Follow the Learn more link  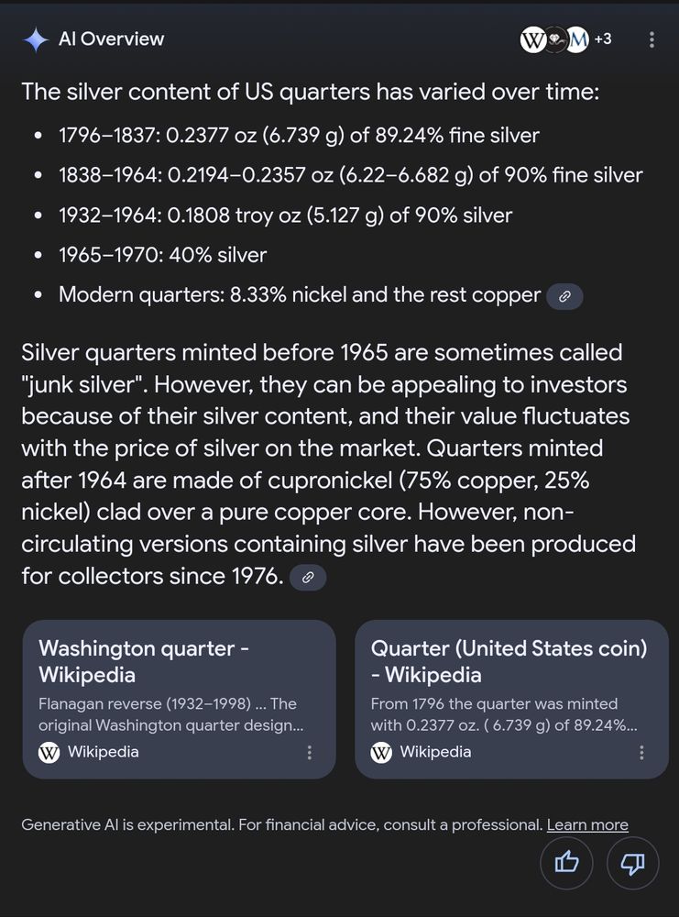tap(587, 824)
